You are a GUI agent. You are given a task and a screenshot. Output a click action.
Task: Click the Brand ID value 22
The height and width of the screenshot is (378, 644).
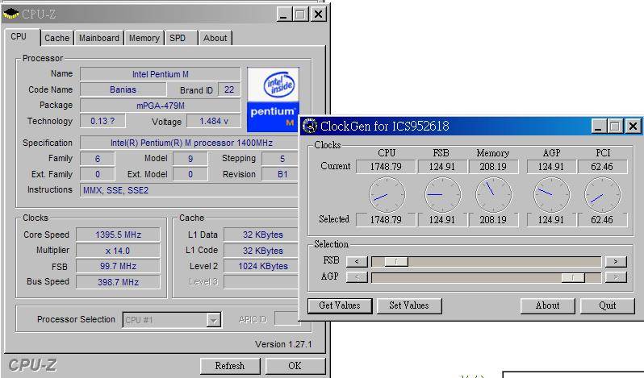click(229, 89)
